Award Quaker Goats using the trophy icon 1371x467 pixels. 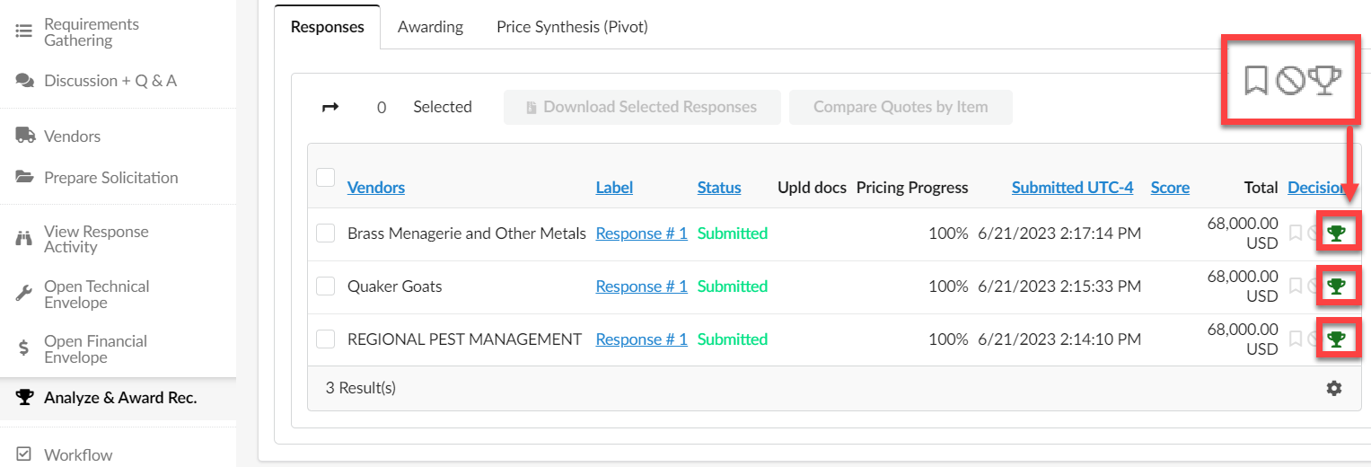click(1337, 286)
